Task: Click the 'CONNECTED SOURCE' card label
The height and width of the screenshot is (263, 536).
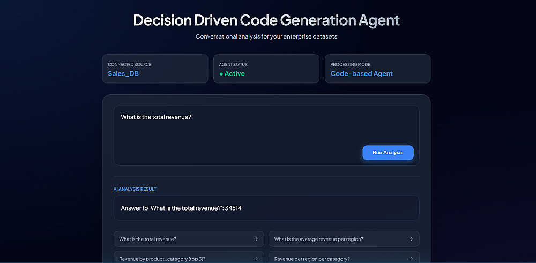Action: (x=130, y=64)
